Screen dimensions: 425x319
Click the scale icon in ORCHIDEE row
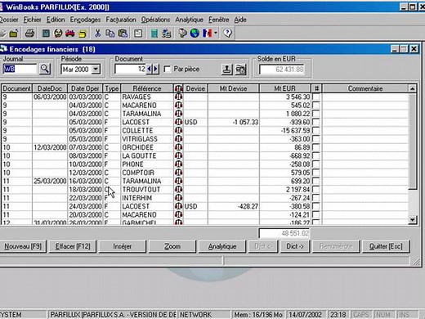pos(178,147)
